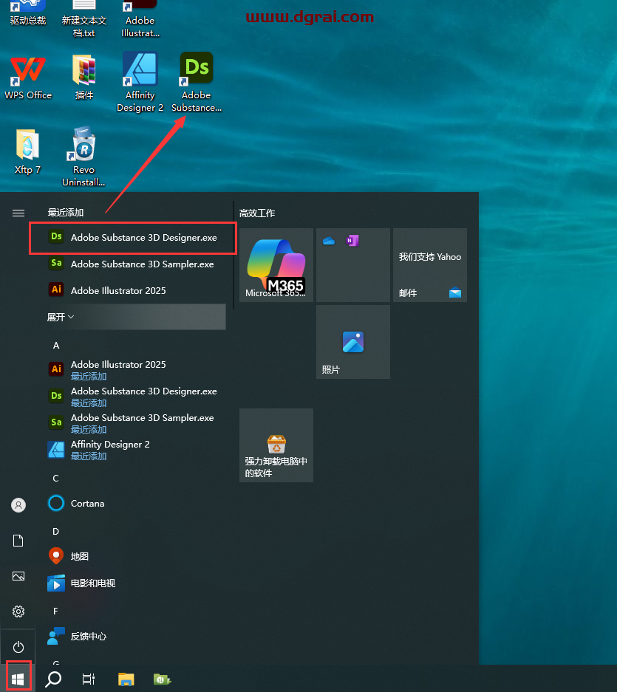Open 电影和电视 from the app list
Image resolution: width=617 pixels, height=692 pixels.
point(135,583)
